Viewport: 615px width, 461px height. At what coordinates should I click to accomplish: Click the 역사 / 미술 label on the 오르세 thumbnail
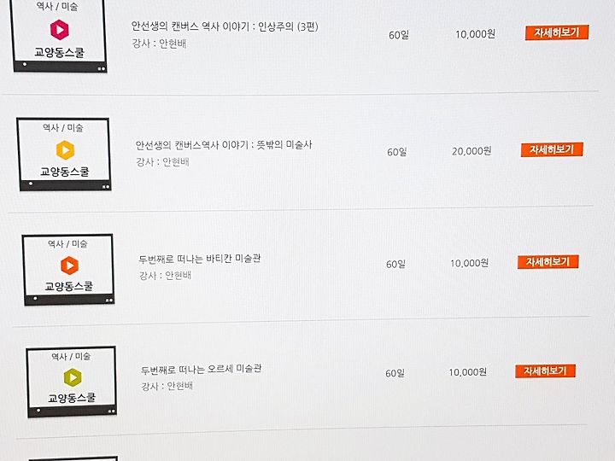pyautogui.click(x=71, y=356)
